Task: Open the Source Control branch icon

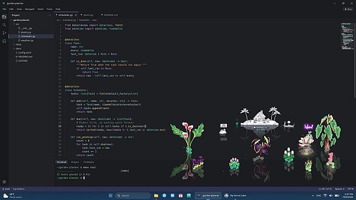Action: point(4,33)
